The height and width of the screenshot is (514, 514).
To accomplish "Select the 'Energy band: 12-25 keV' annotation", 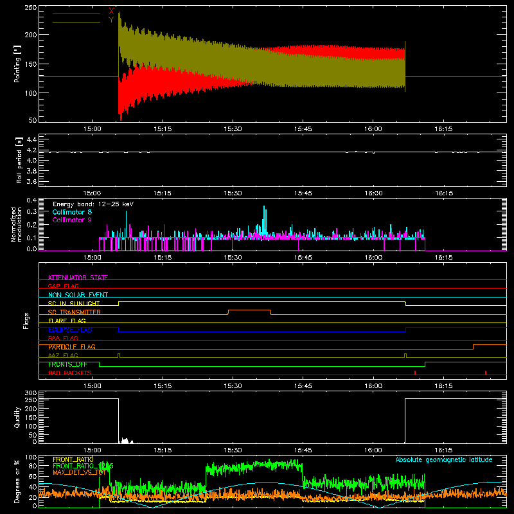I will [93, 204].
